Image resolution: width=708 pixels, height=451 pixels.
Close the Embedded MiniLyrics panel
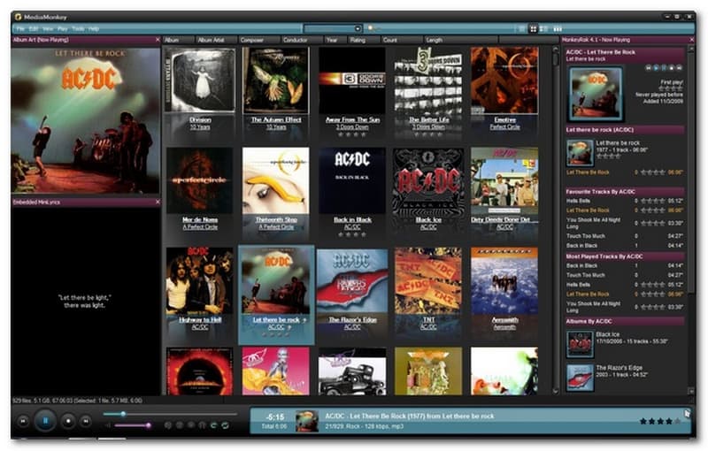[x=158, y=202]
